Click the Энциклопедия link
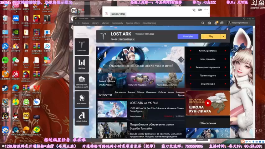This screenshot has height=149, width=265. coord(208,84)
